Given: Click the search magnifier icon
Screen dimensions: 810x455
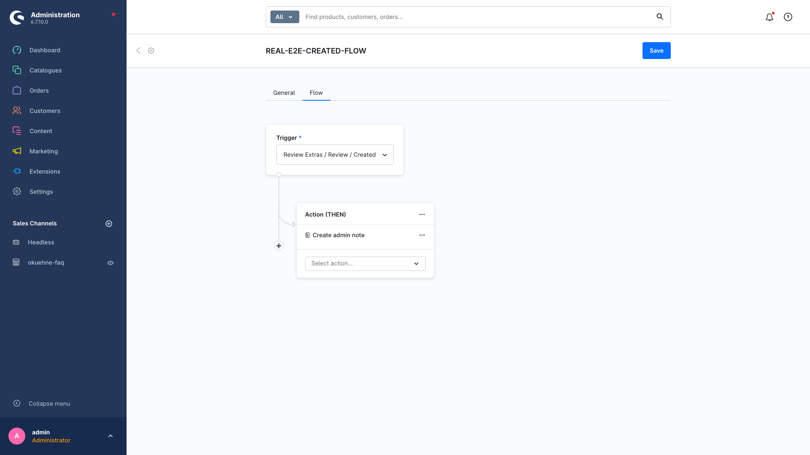Looking at the screenshot, I should [660, 17].
